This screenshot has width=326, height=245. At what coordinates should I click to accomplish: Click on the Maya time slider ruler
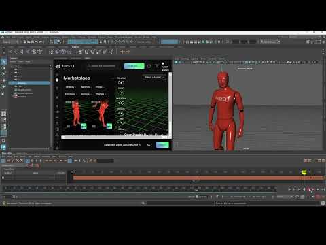[139, 189]
